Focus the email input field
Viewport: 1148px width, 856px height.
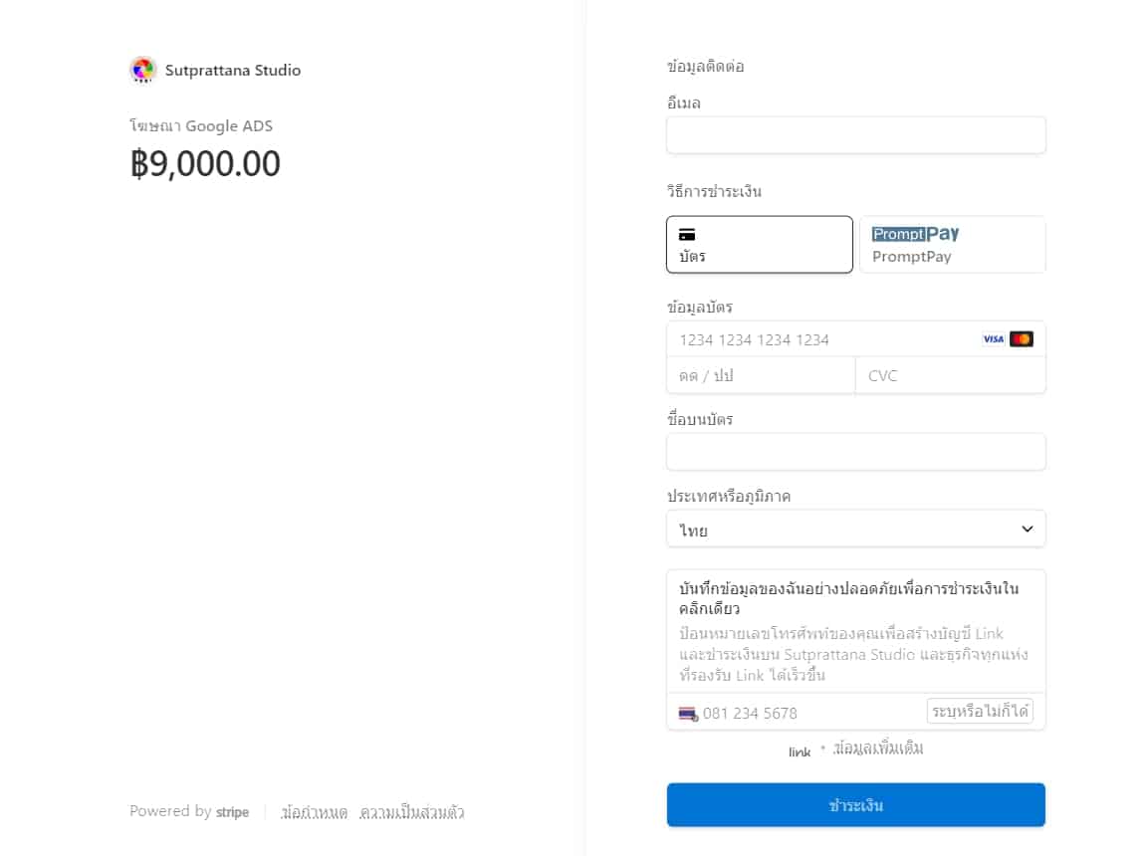point(856,135)
